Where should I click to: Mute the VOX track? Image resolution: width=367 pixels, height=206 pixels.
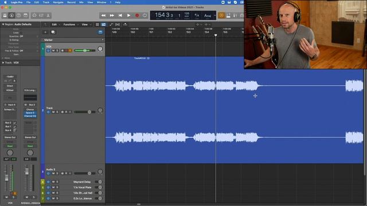click(53, 50)
